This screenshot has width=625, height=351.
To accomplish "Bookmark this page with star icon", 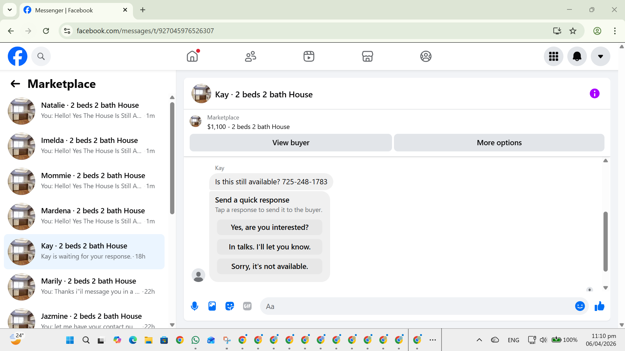I will click(573, 31).
